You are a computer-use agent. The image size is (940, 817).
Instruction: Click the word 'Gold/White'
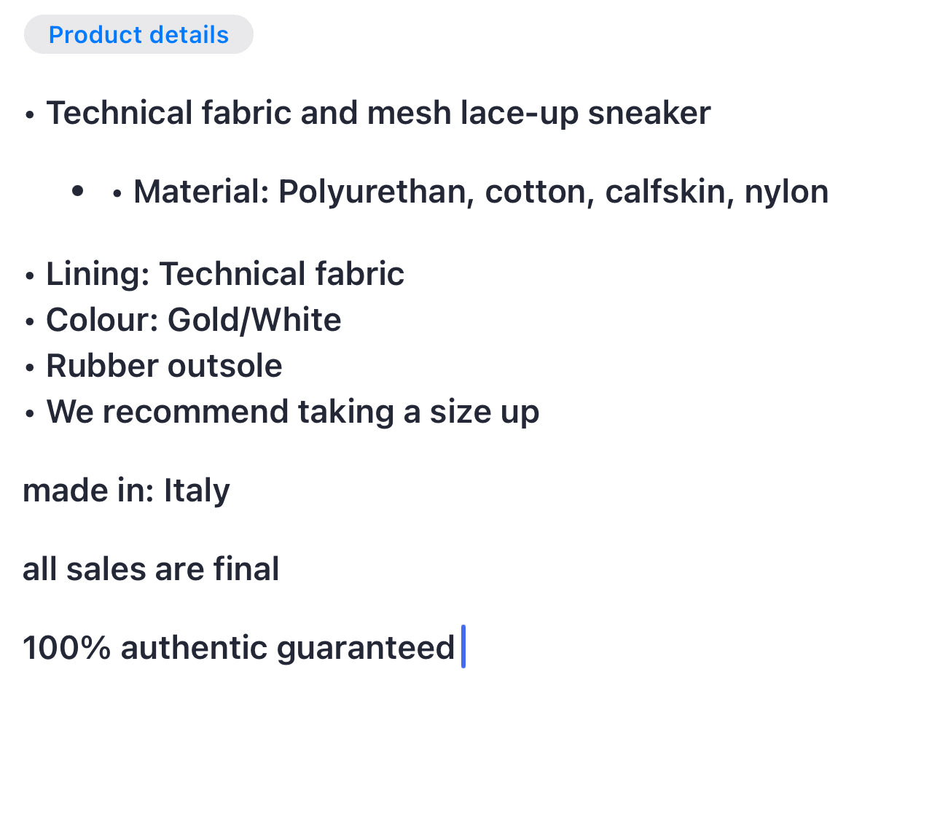254,320
